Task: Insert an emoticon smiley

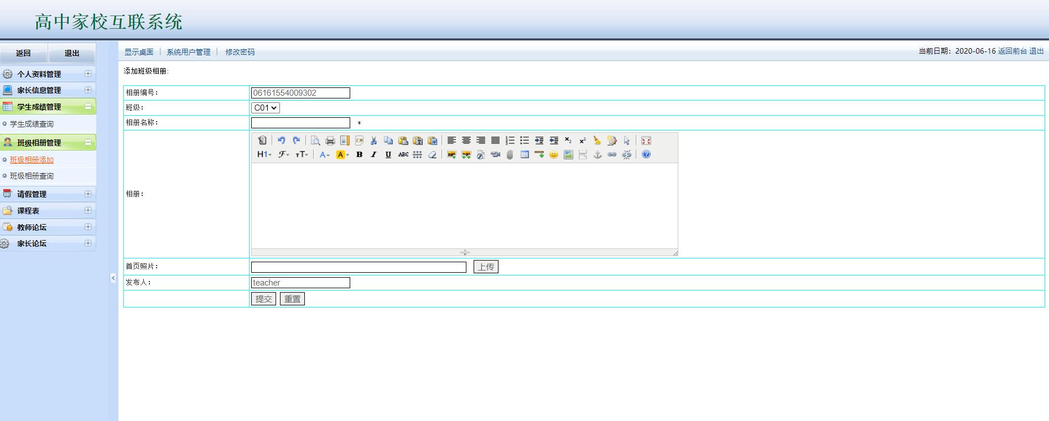Action: (x=554, y=154)
